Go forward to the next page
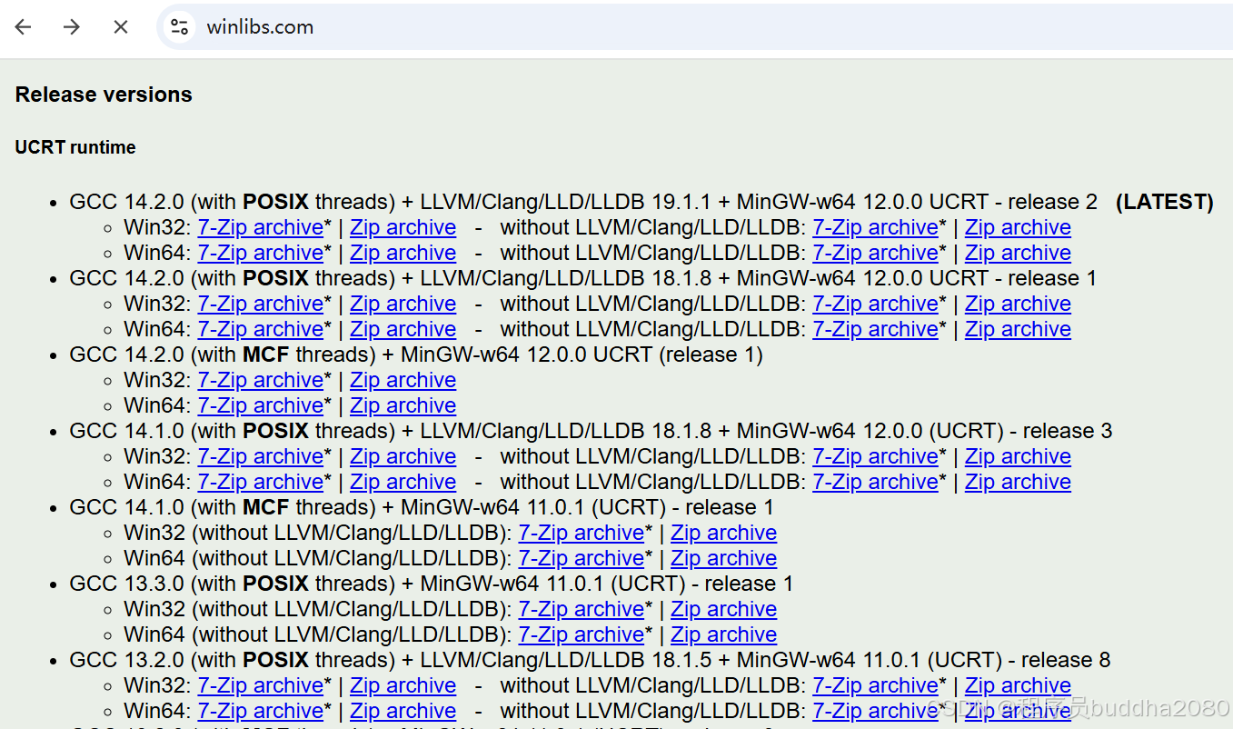 72,27
